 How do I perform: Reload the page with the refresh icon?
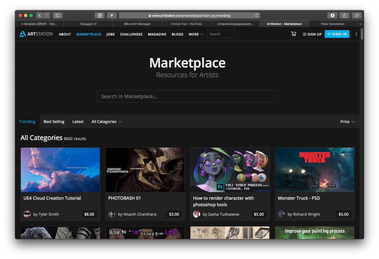tap(257, 15)
